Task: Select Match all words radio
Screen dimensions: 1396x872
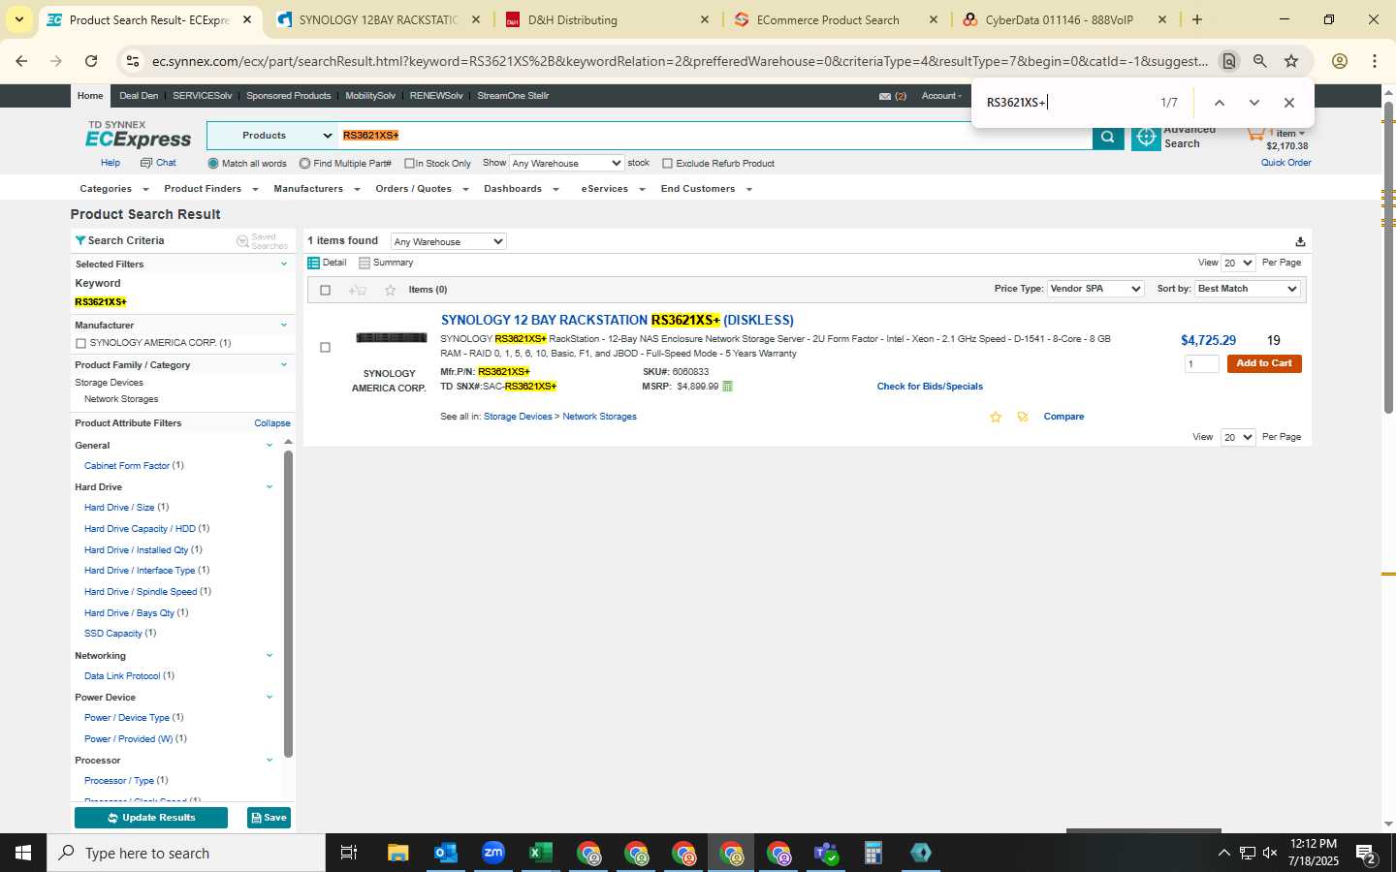Action: (x=213, y=164)
